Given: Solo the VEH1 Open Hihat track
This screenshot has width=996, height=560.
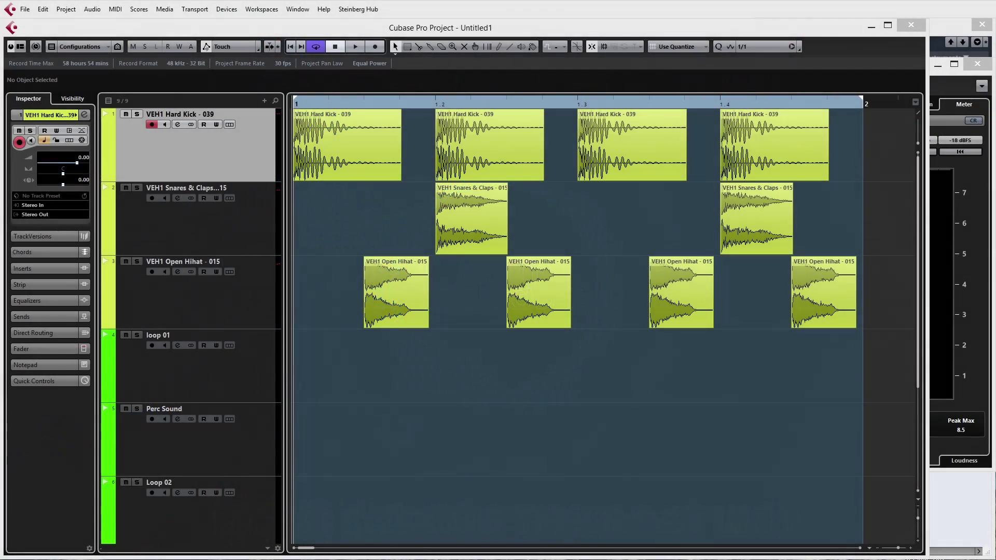Looking at the screenshot, I should [137, 261].
